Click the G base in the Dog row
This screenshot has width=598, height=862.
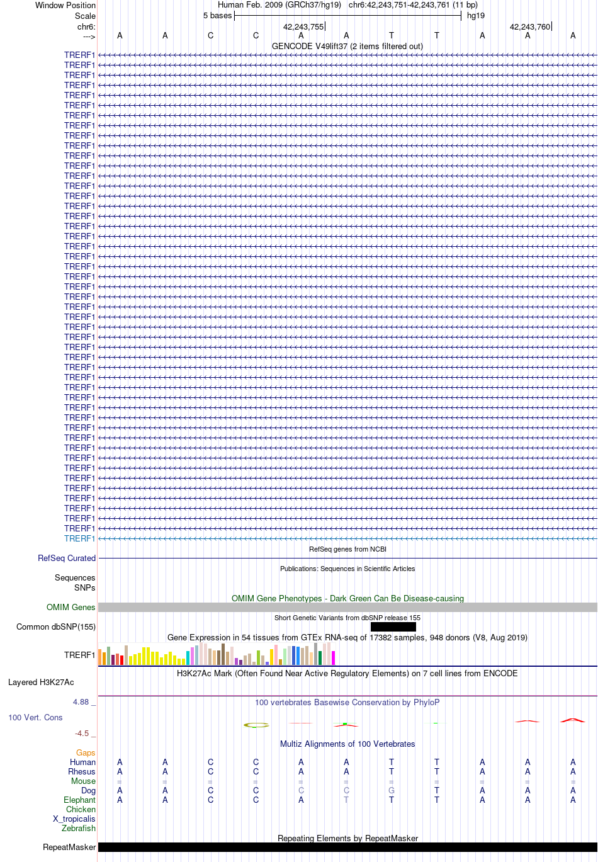click(x=392, y=790)
